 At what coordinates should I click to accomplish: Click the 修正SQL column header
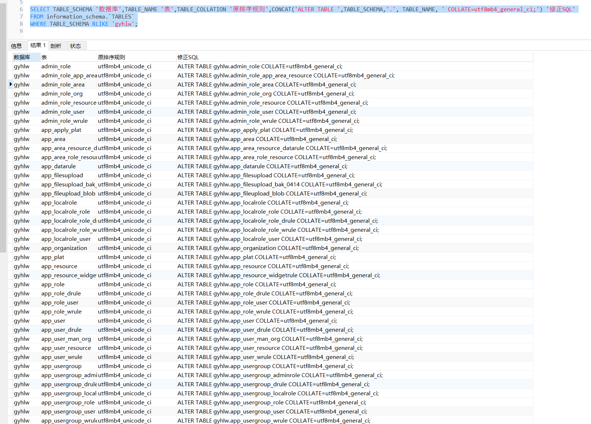click(x=188, y=57)
